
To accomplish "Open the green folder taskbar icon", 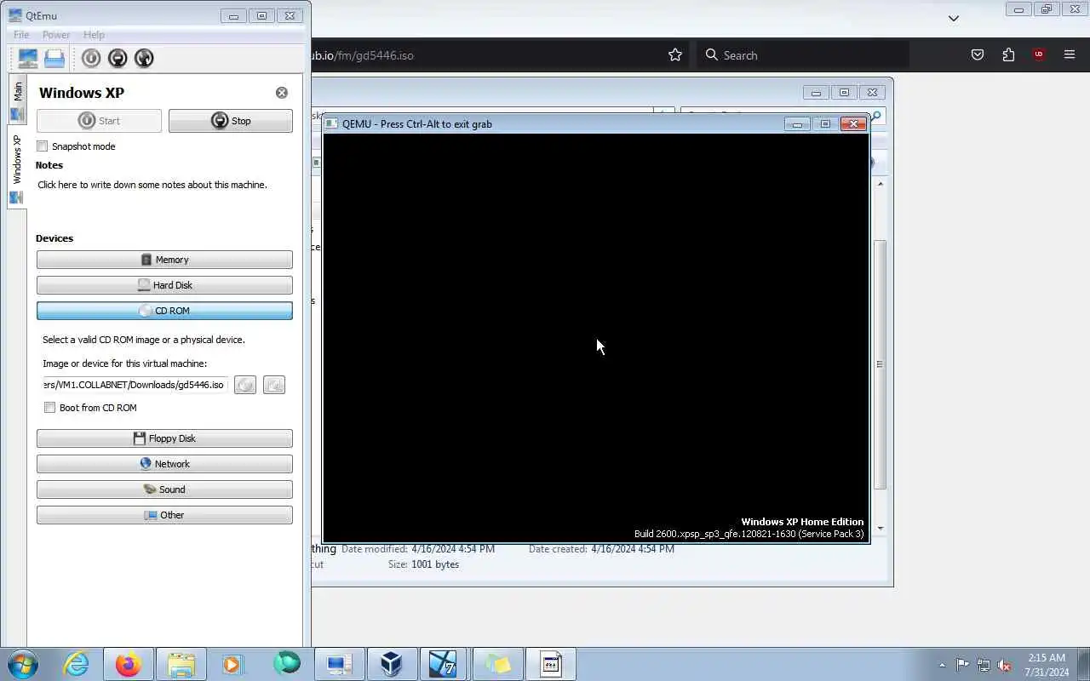I will [497, 664].
